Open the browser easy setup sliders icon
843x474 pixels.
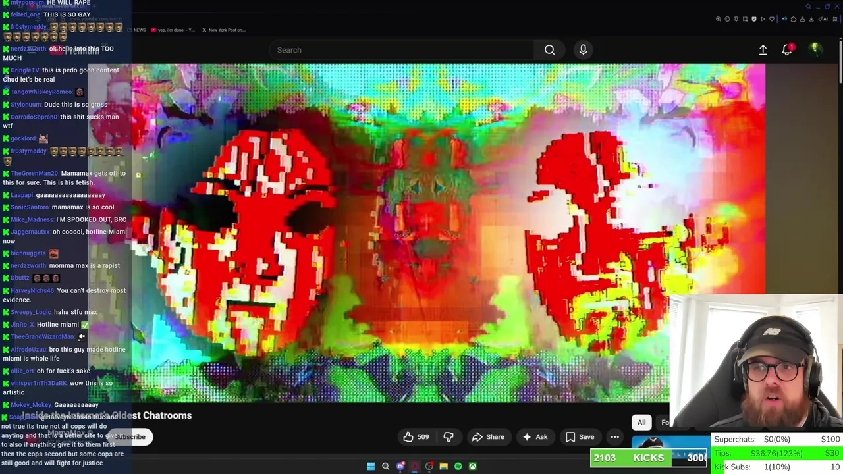835,19
